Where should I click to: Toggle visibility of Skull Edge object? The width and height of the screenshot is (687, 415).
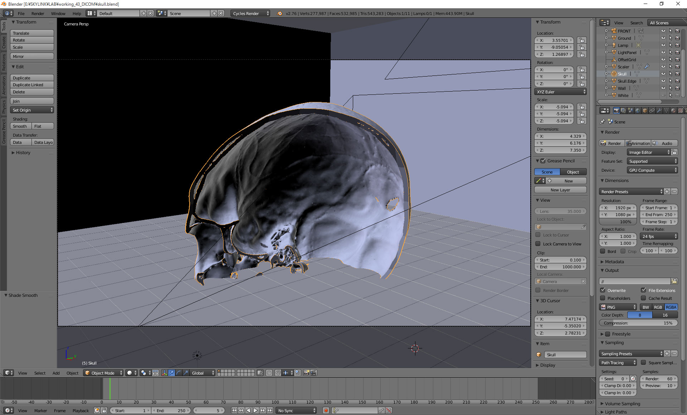(x=662, y=81)
